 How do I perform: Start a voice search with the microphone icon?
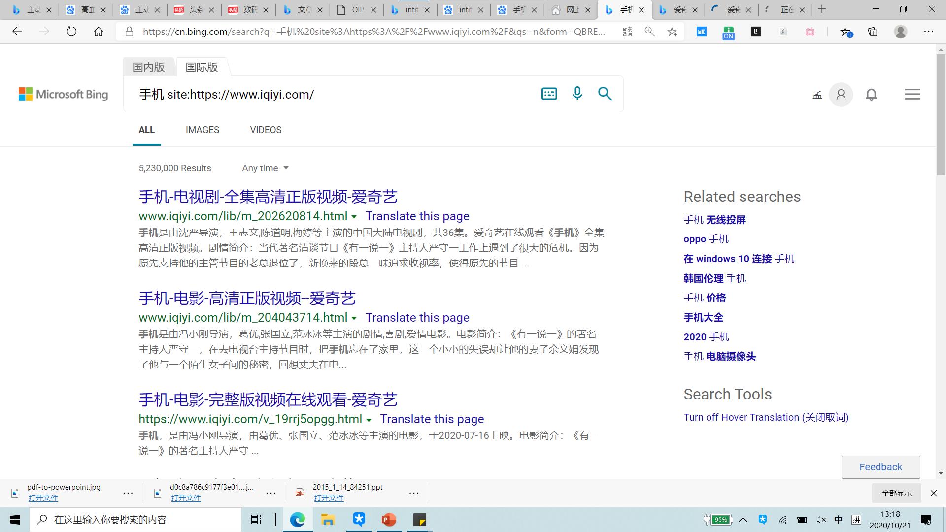click(577, 94)
